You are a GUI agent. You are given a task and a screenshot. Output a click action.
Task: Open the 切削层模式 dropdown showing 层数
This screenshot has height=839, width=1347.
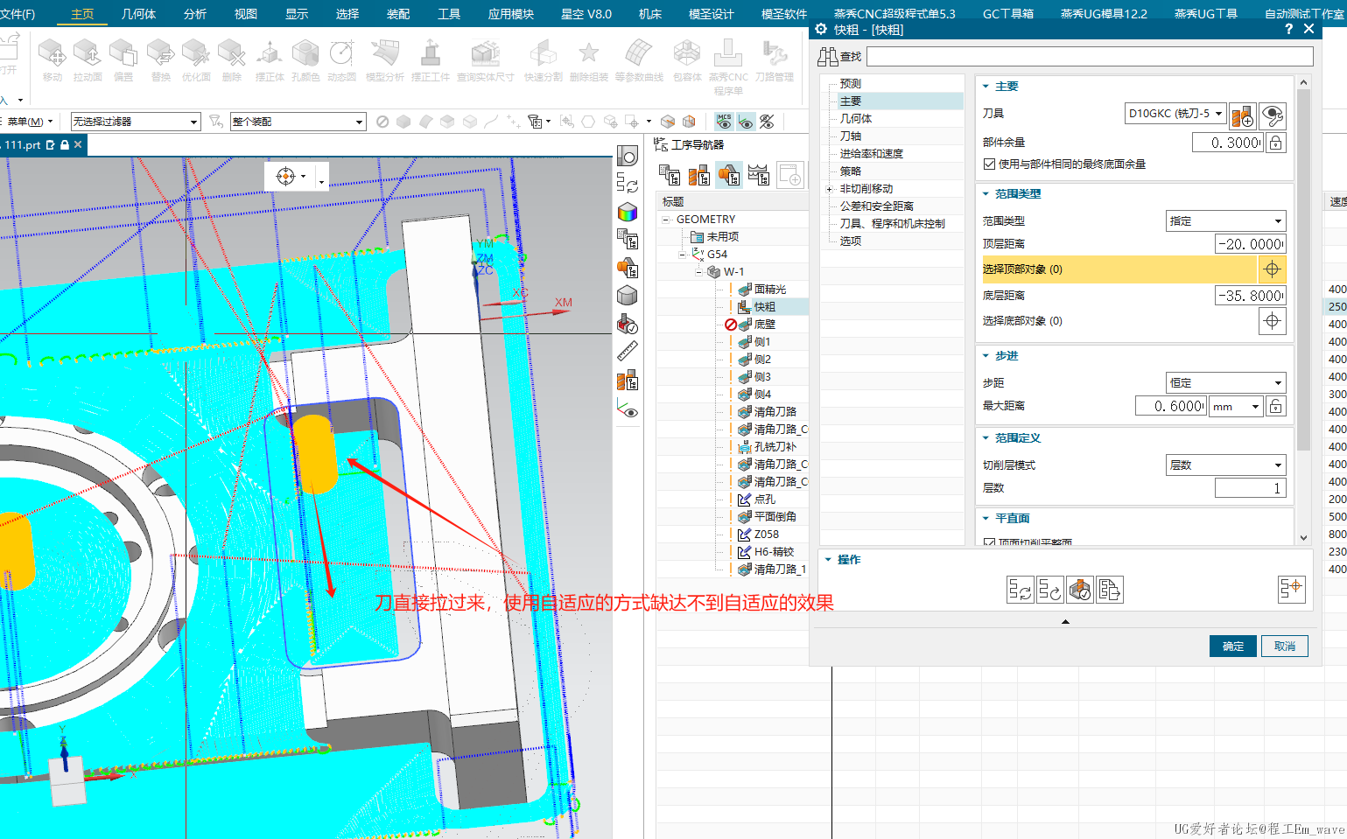click(1225, 465)
